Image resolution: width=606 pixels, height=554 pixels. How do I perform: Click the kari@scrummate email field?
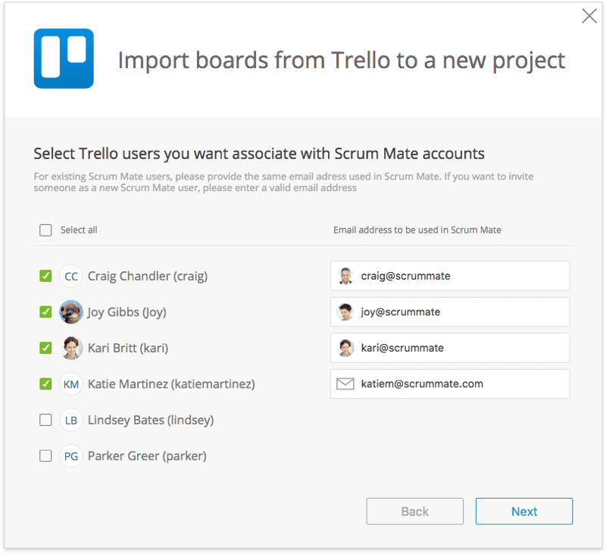pos(462,348)
